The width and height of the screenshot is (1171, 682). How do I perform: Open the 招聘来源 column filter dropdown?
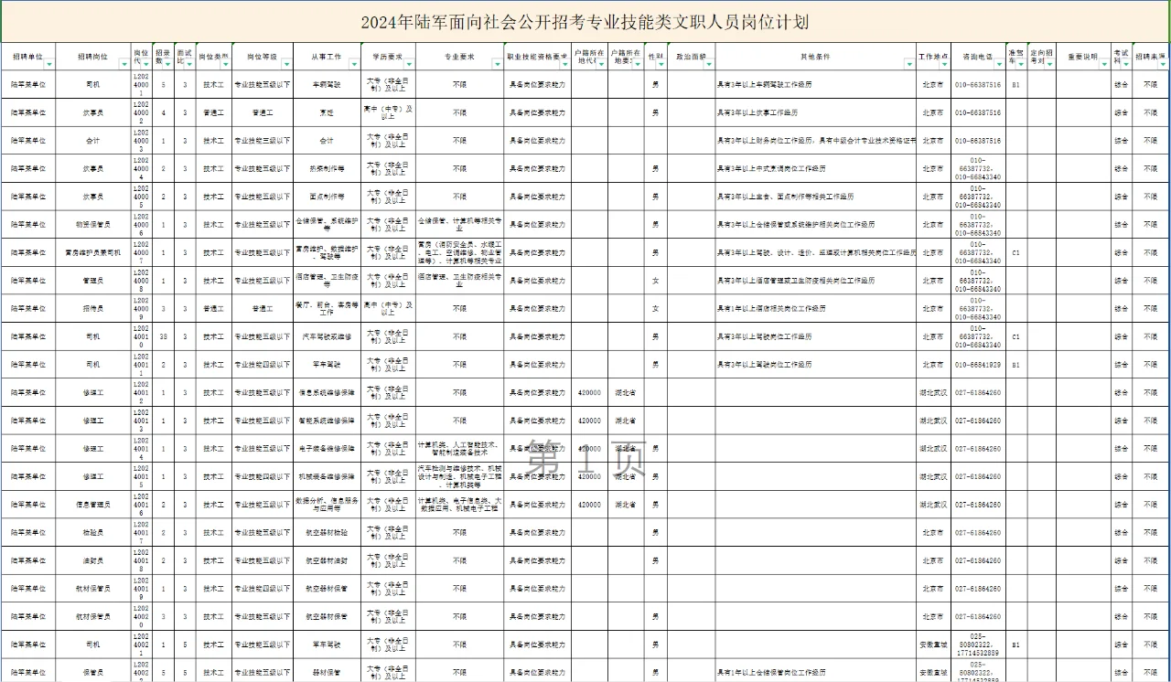click(1163, 65)
